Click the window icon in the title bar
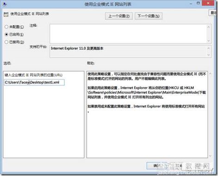Screen dimensions: 218x176 5,4
